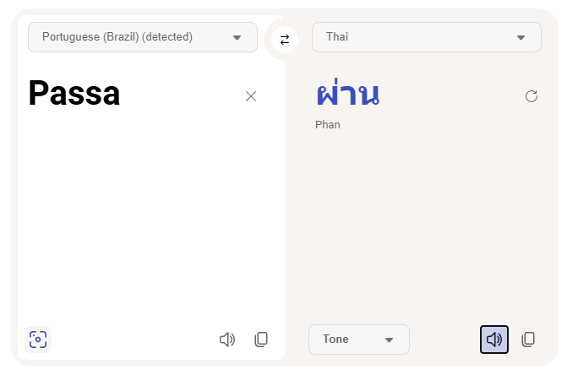The image size is (567, 375).
Task: Click the 'Thai' language label
Action: [337, 37]
